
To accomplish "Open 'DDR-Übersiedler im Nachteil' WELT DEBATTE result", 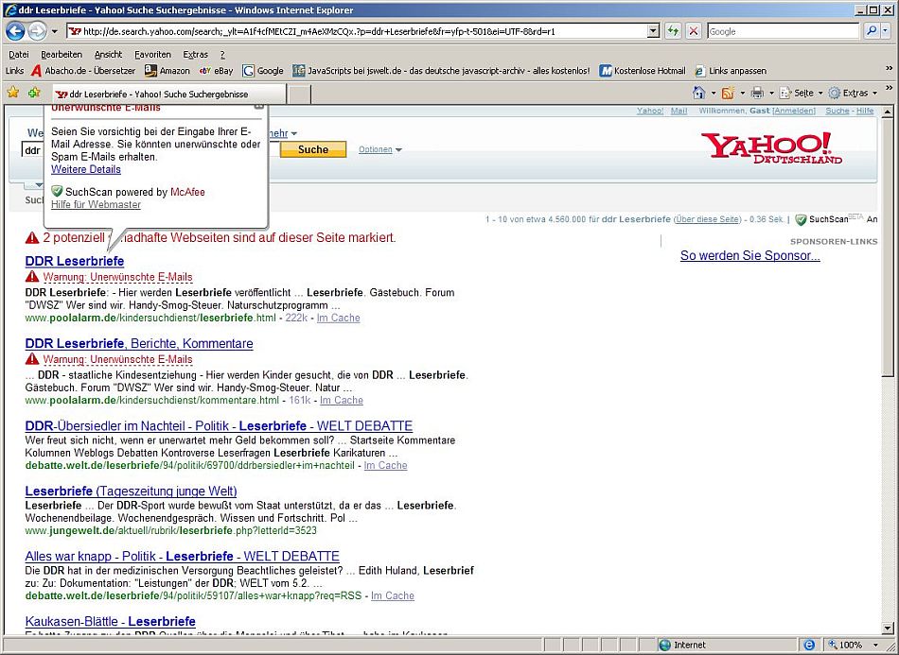I will point(219,426).
